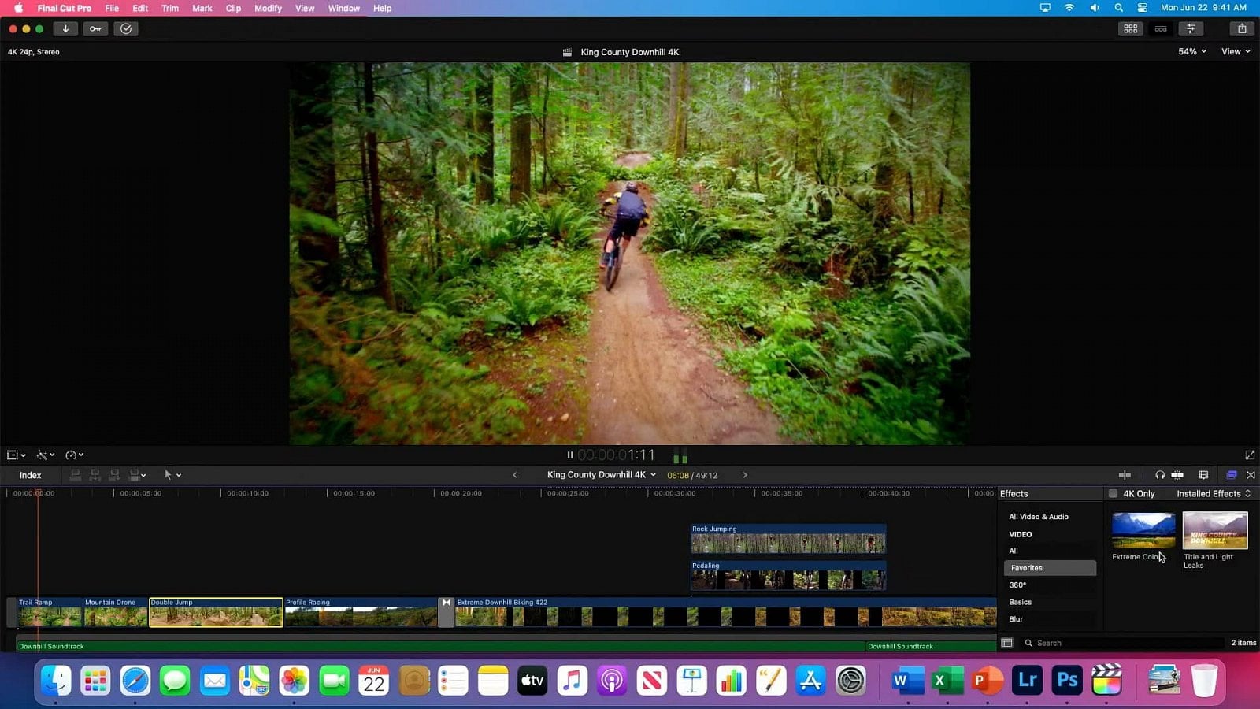The image size is (1260, 709).
Task: Toggle snapping in the timeline
Action: [x=1177, y=475]
